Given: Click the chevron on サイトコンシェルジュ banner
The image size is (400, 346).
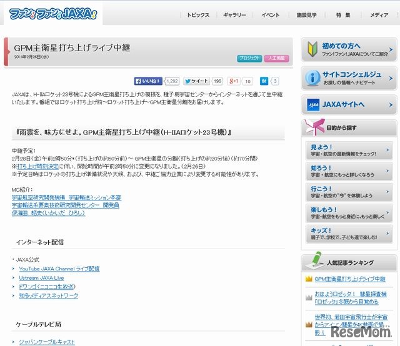Looking at the screenshot, I should pyautogui.click(x=391, y=78).
